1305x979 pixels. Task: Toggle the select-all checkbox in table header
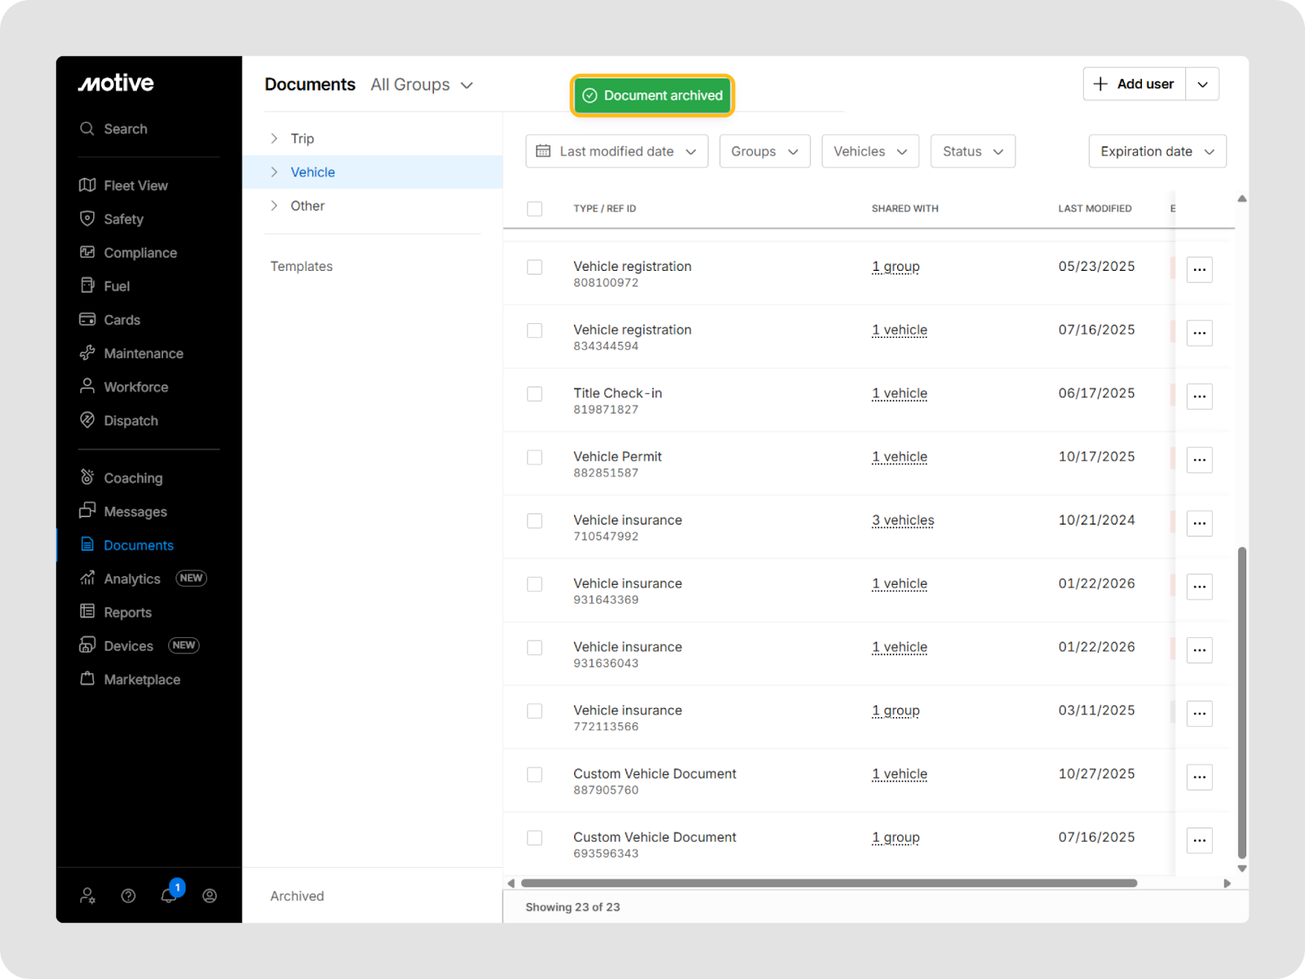tap(534, 209)
